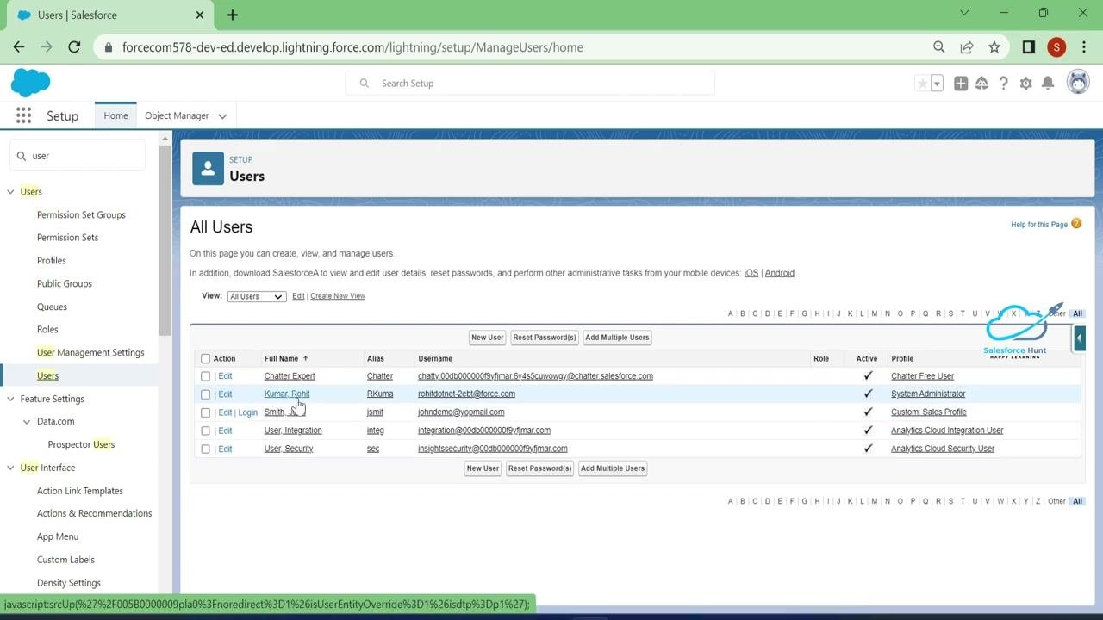
Task: Expand the collapsed right side panel arrow
Action: [1079, 338]
